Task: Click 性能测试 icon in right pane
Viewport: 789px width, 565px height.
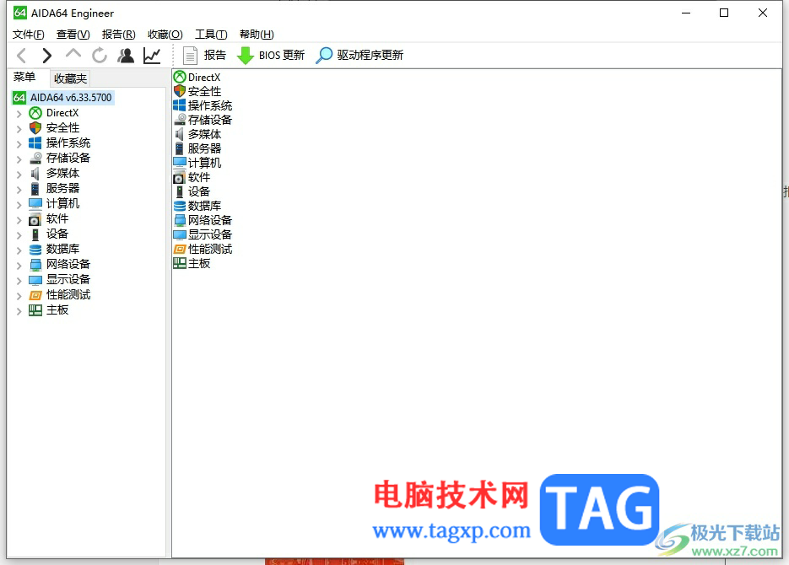Action: pos(180,249)
